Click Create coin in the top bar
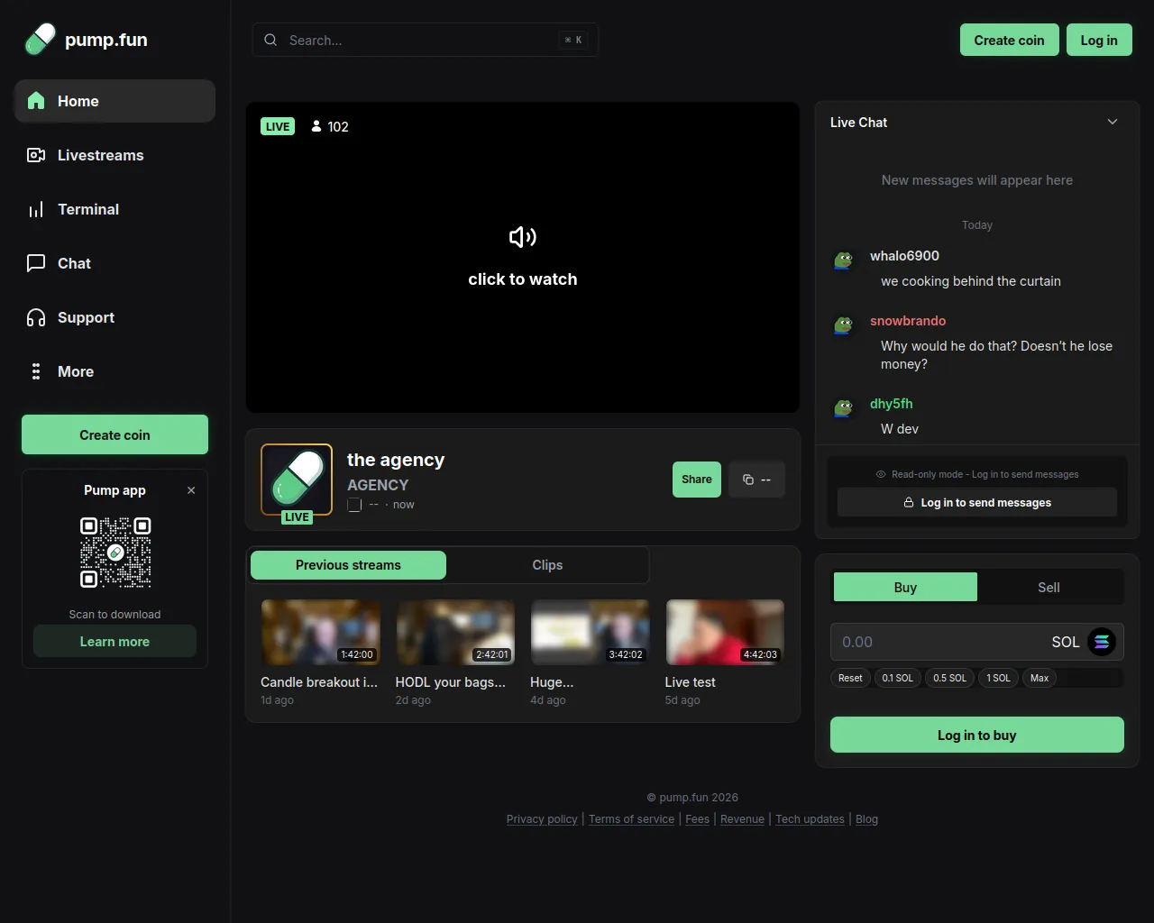 coord(1010,40)
